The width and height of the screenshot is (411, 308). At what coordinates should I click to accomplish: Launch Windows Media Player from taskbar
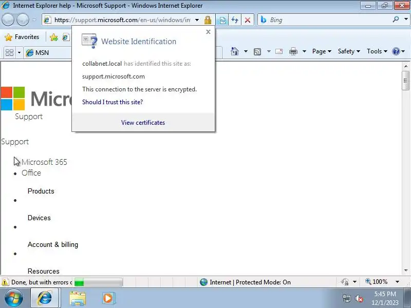108,298
